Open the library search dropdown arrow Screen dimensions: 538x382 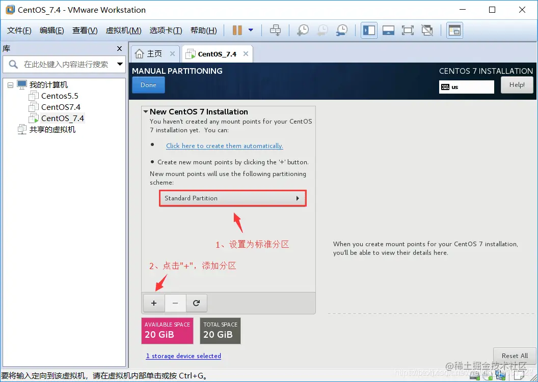pyautogui.click(x=120, y=64)
